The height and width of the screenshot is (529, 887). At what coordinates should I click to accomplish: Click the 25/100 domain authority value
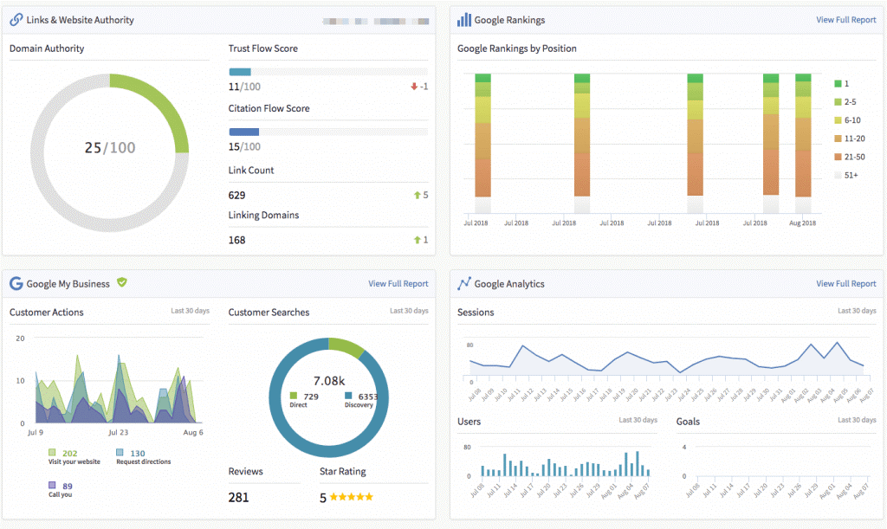(110, 147)
